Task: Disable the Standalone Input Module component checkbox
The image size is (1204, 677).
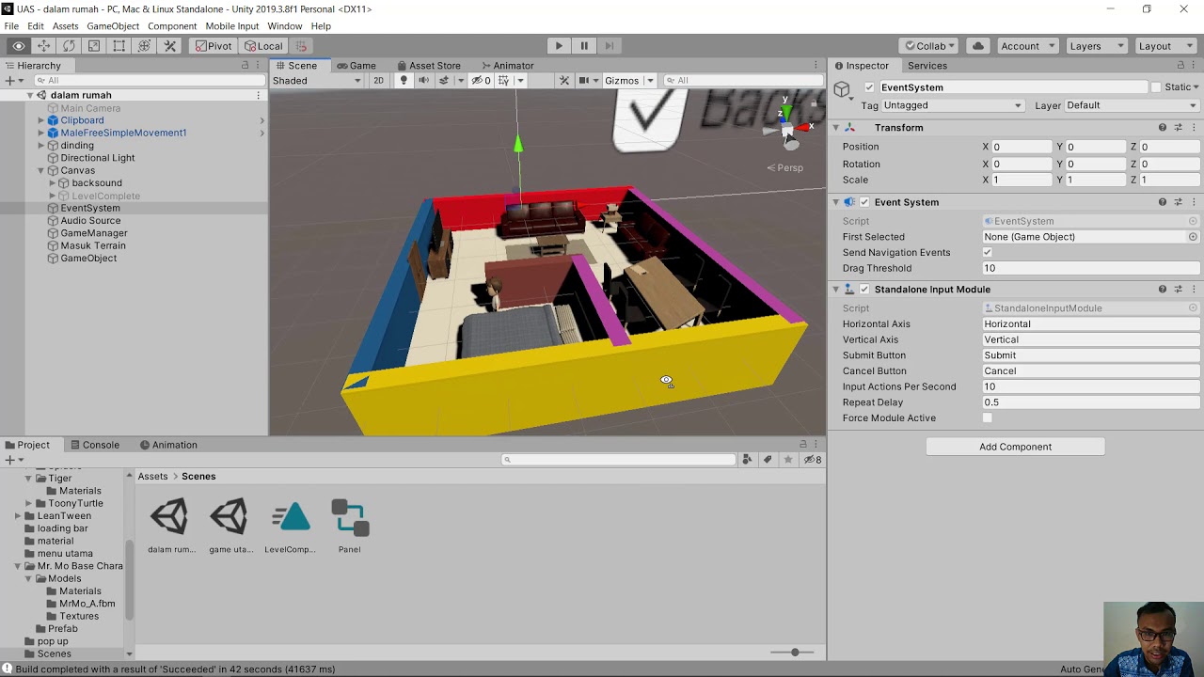Action: [864, 290]
